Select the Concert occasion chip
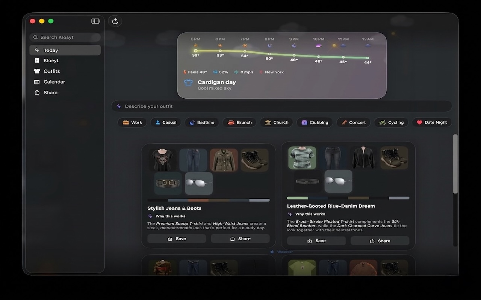This screenshot has width=481, height=300. tap(354, 122)
